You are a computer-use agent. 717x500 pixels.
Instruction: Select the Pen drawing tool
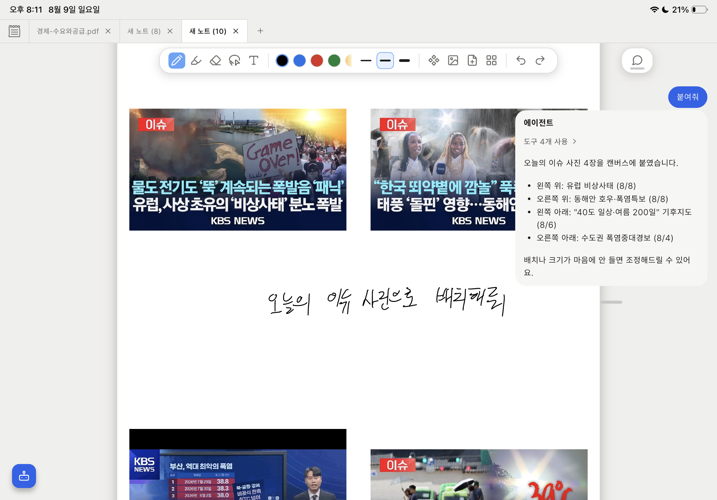(x=177, y=61)
